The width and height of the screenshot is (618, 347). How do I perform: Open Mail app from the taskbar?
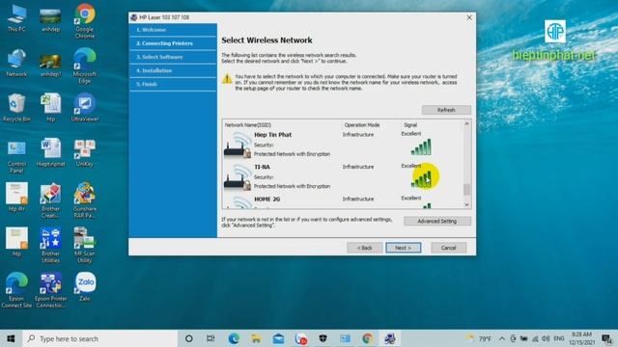[278, 338]
